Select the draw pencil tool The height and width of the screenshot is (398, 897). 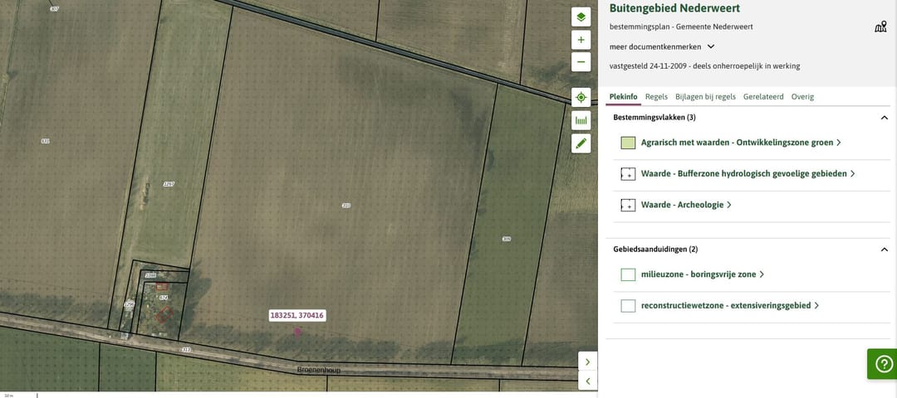point(581,143)
